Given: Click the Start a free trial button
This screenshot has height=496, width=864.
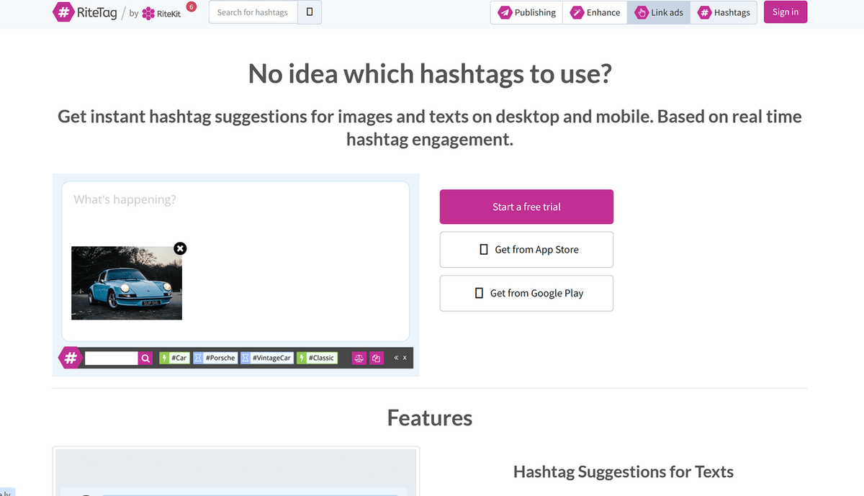Looking at the screenshot, I should point(526,207).
